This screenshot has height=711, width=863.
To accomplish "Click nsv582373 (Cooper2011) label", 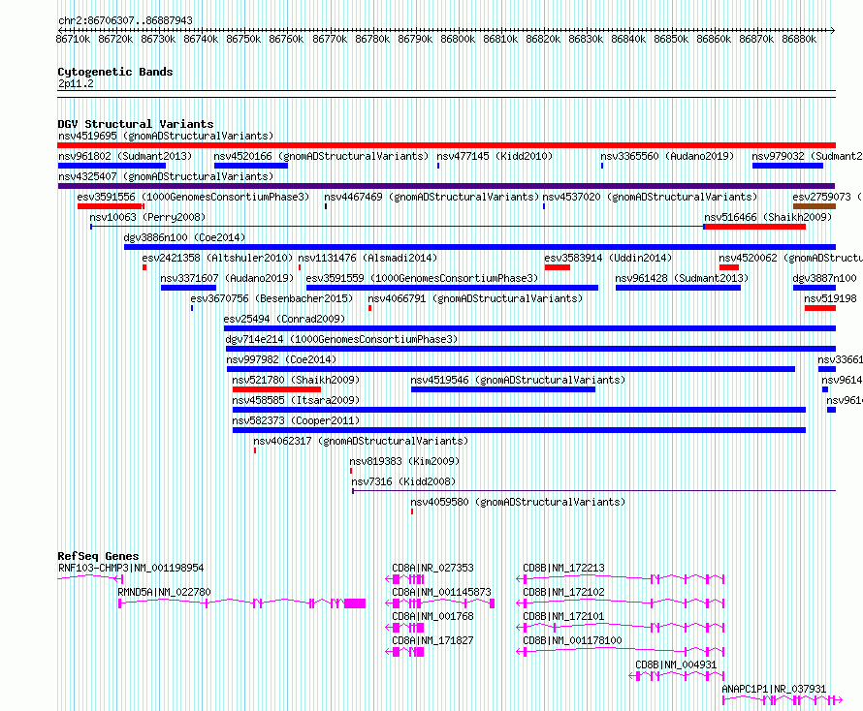I will click(x=296, y=420).
